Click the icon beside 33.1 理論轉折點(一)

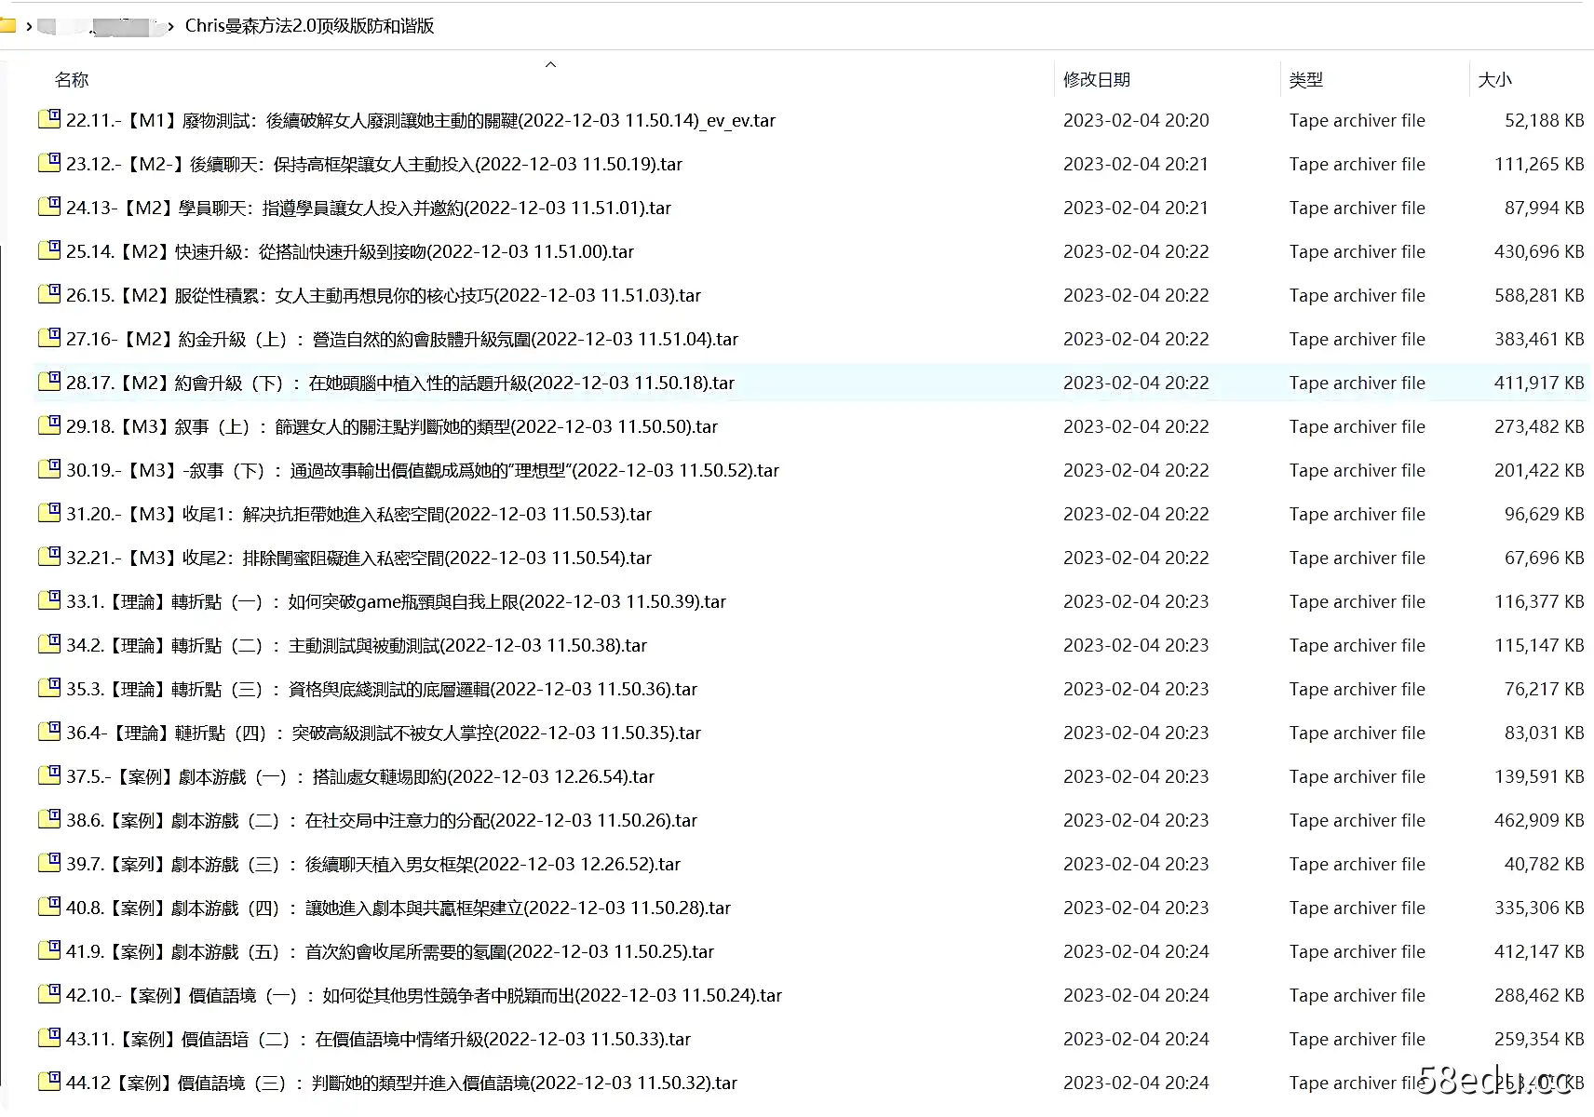[49, 600]
